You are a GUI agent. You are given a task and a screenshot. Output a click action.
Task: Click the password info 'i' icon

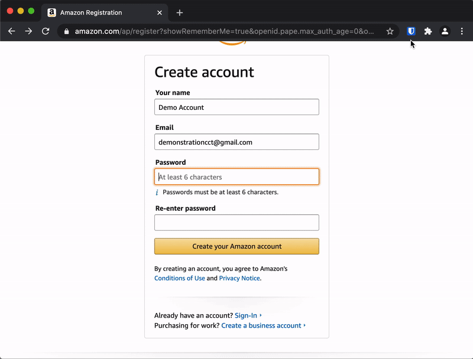[x=157, y=192]
